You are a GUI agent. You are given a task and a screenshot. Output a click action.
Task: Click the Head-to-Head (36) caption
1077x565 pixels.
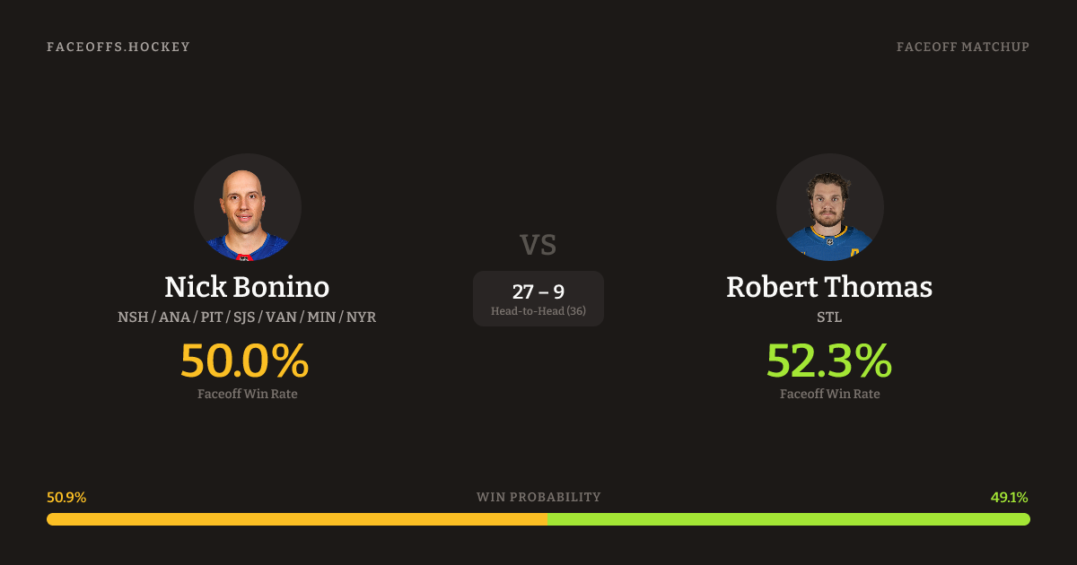538,311
